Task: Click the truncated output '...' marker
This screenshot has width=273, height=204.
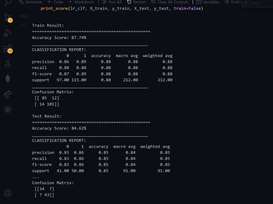Action: [35, 177]
